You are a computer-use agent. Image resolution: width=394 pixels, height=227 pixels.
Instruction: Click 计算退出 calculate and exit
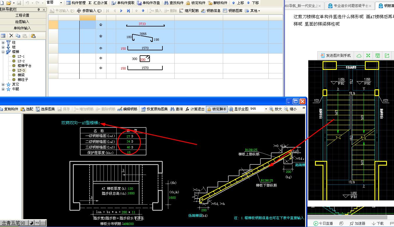pyautogui.click(x=195, y=109)
